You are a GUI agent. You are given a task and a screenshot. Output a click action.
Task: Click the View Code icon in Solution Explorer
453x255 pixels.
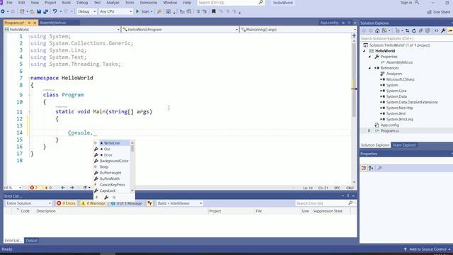(436, 30)
